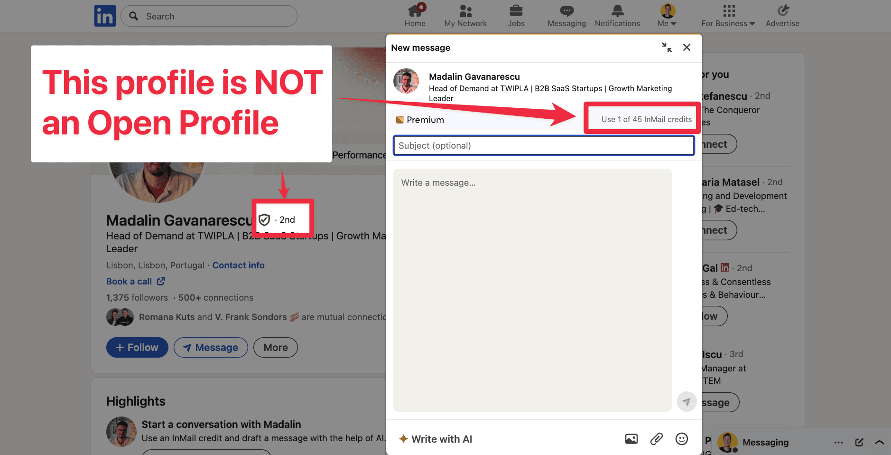Click the 500+ connections text
The width and height of the screenshot is (891, 455).
(x=216, y=298)
